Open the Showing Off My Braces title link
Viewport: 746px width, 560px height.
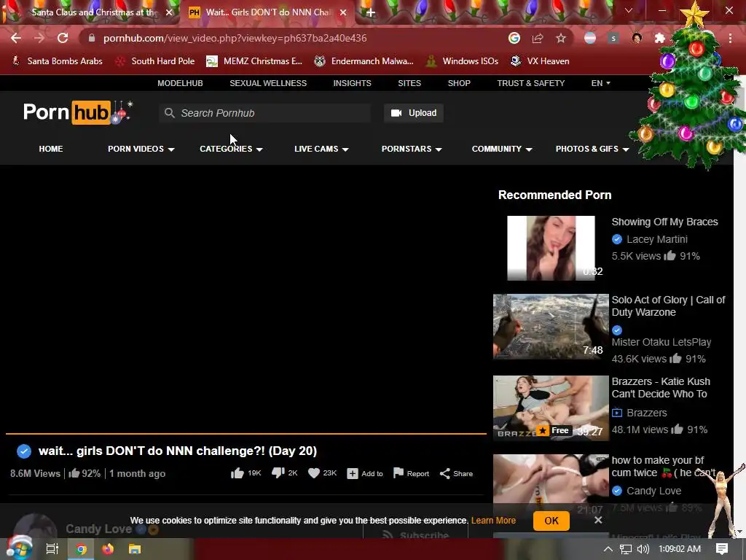coord(664,222)
